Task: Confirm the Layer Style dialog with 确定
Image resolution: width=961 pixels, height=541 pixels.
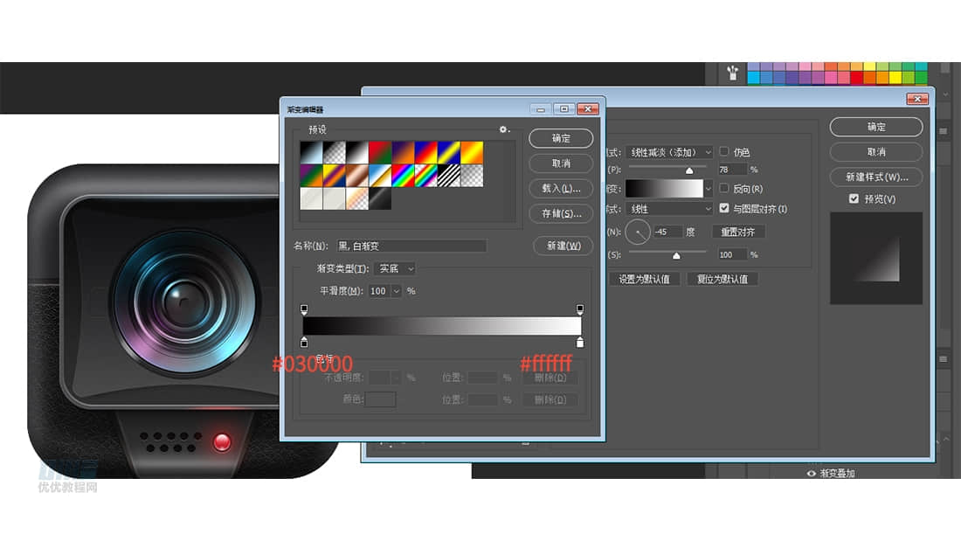Action: (x=876, y=127)
